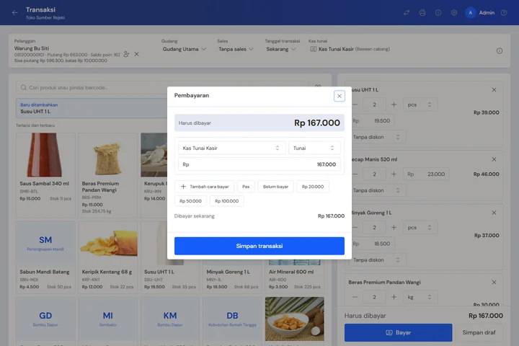Remove Minyak Goreng 1 L from cart
Viewport: 519px width, 346px height.
494,213
